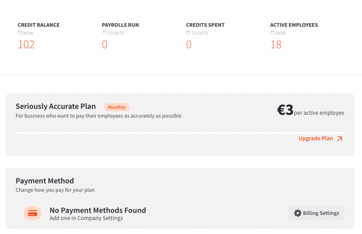Click the calendar icon under Credit Balance
The image size is (362, 234).
click(19, 33)
